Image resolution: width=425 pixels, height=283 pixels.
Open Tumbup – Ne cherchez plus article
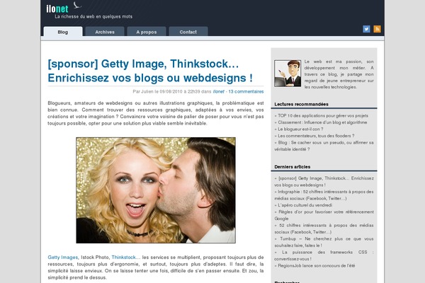pyautogui.click(x=324, y=242)
